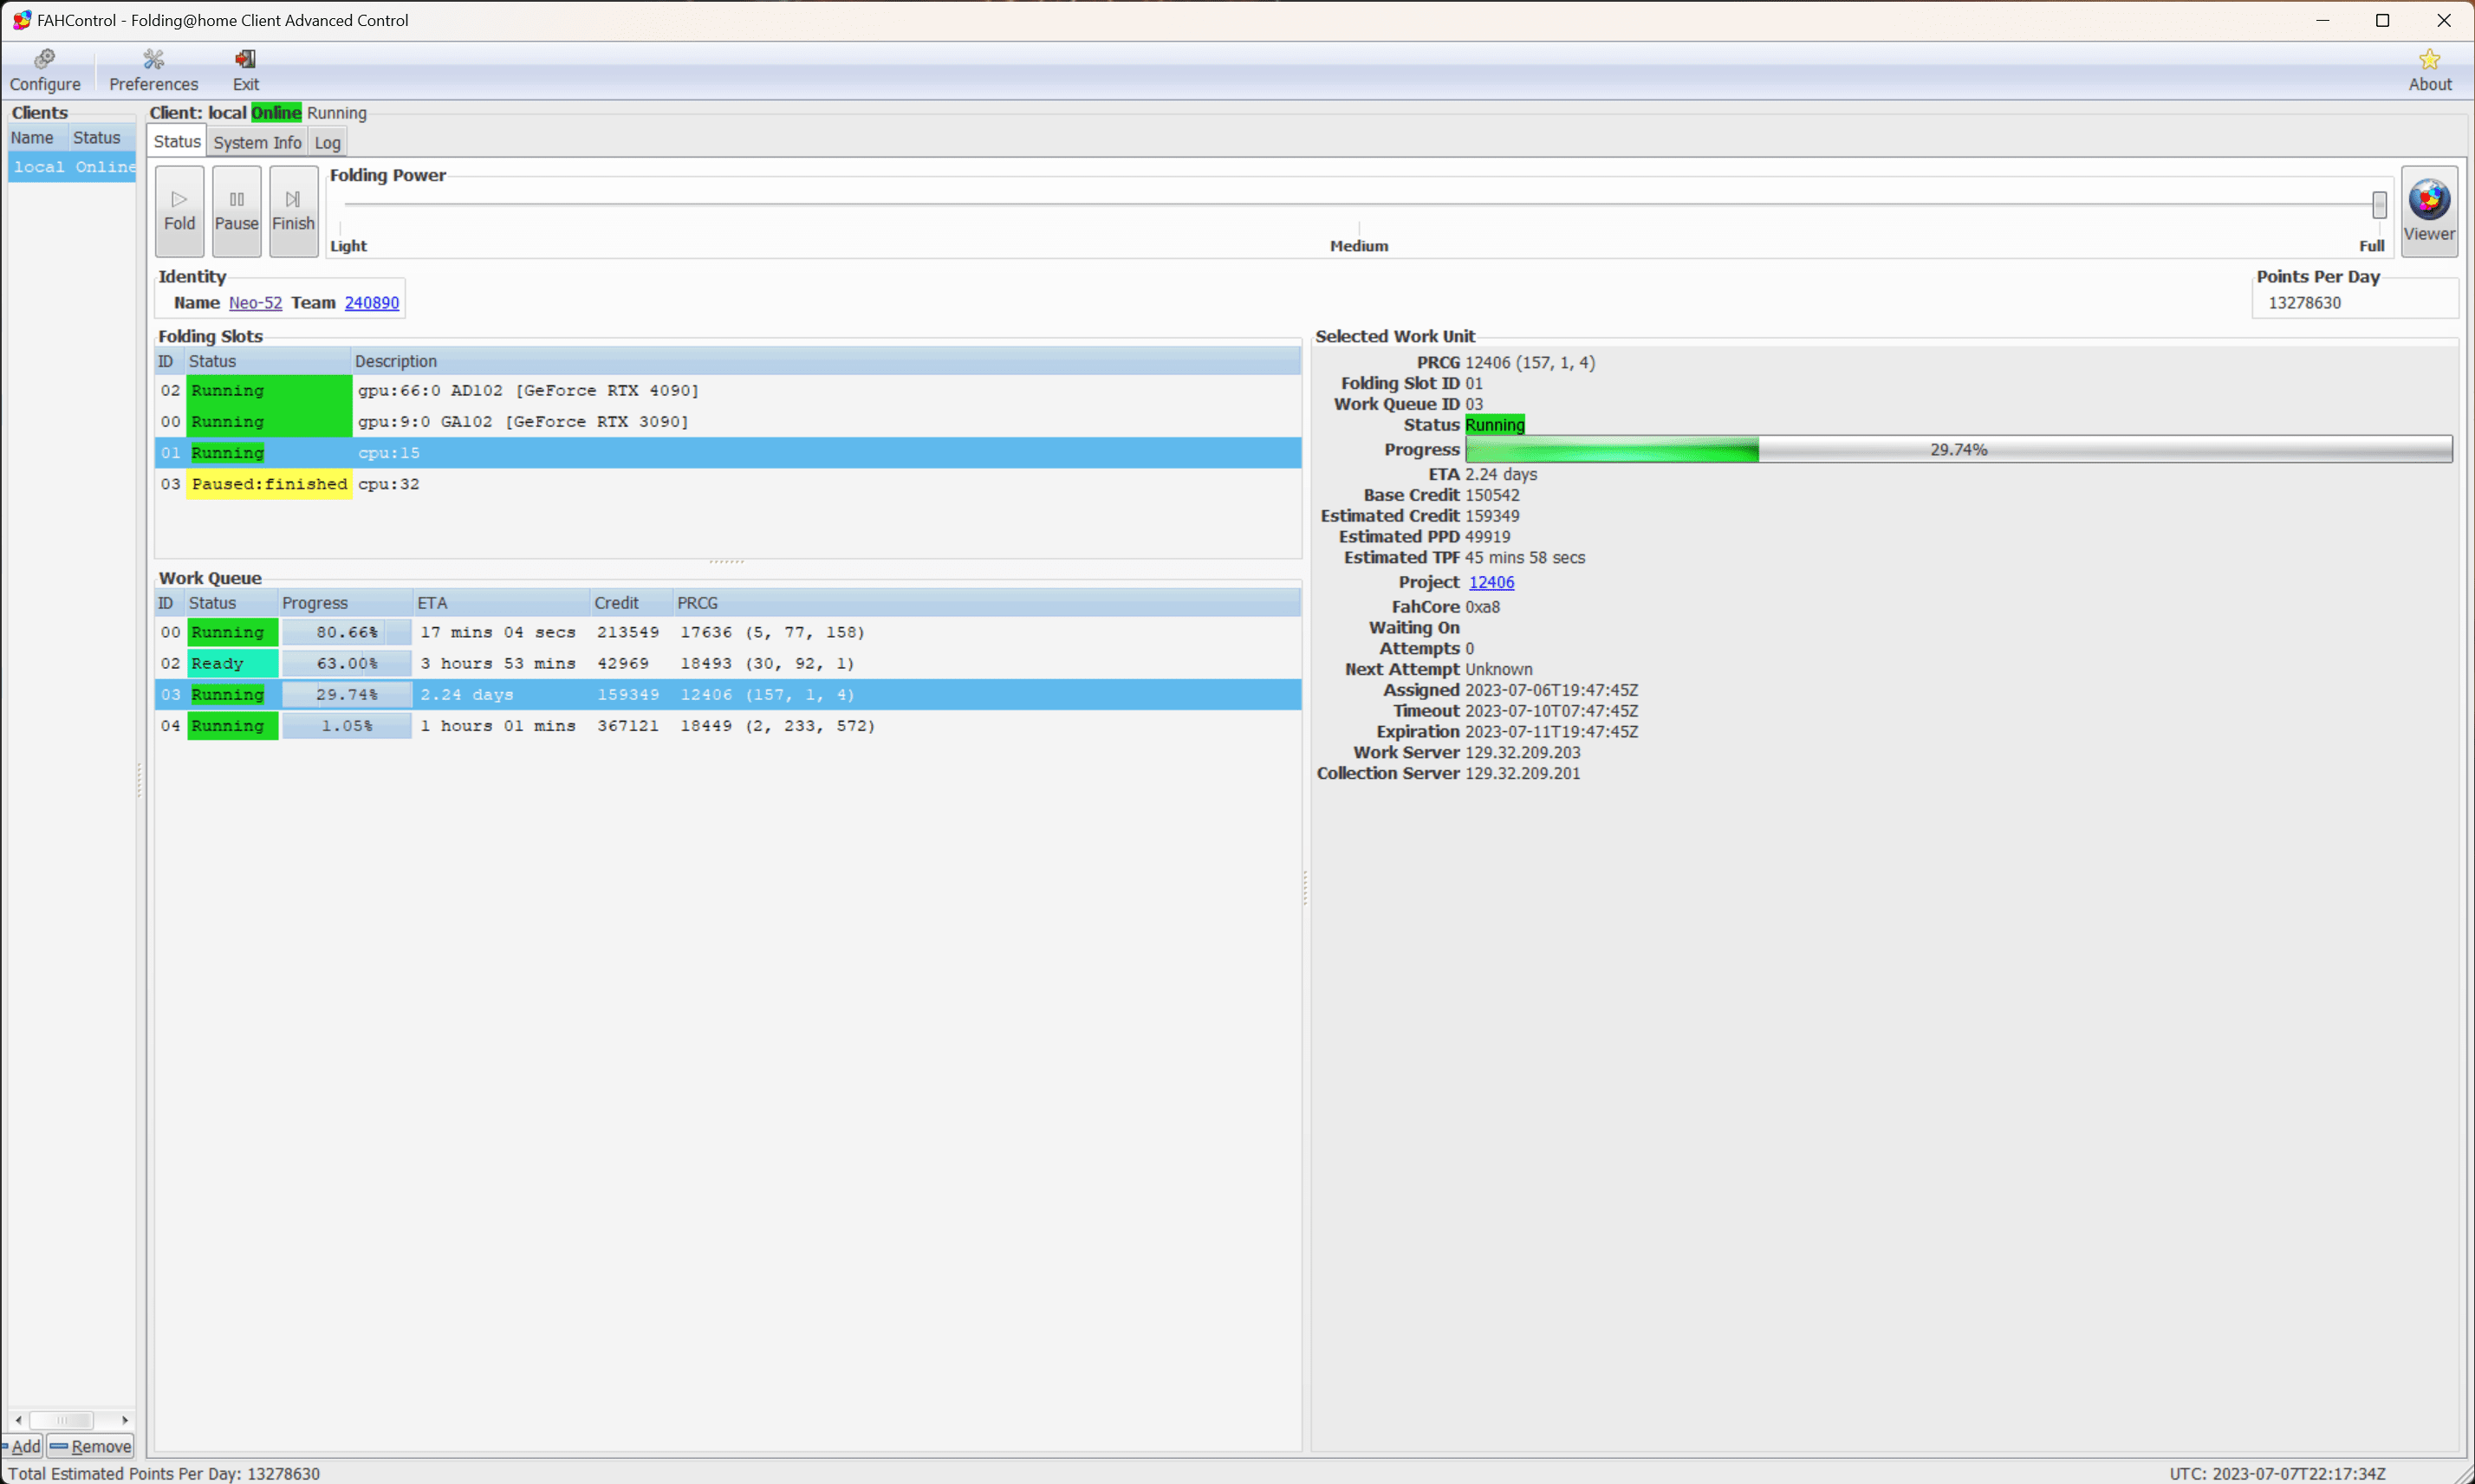This screenshot has width=2475, height=1484.
Task: Click the Estimated PPD value 49919
Action: 1487,537
